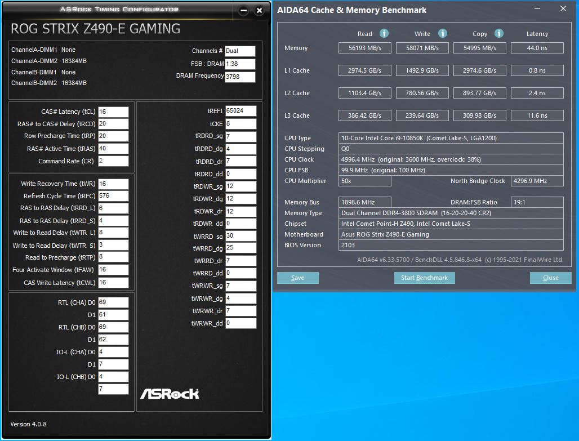Click the Save button in AIDA64

[x=297, y=278]
